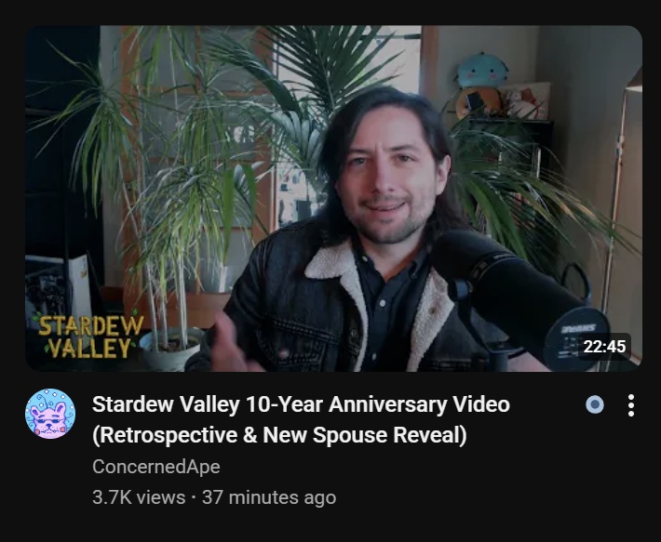Open the Stardew Valley 10-Year Anniversary Video title
This screenshot has height=542, width=661.
point(301,404)
